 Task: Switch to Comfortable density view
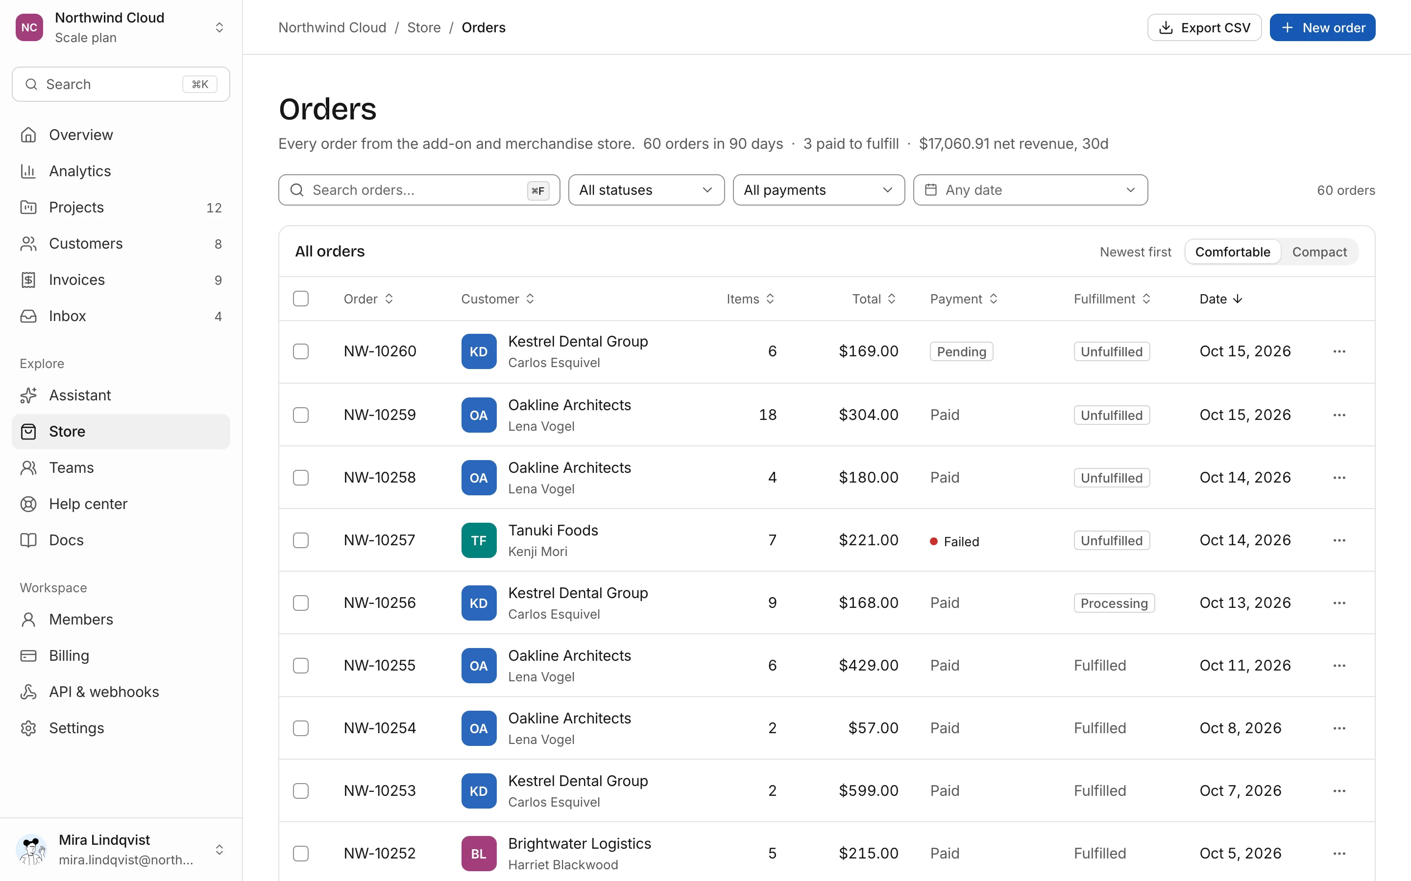click(x=1233, y=252)
